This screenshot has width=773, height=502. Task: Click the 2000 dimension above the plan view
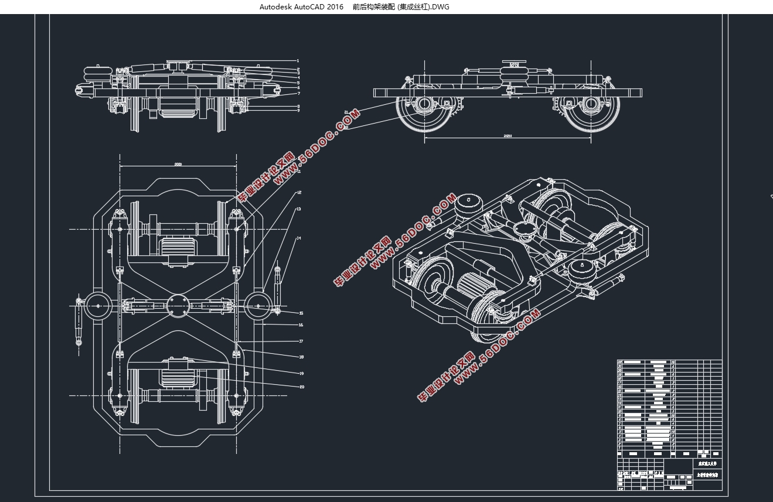tap(178, 165)
